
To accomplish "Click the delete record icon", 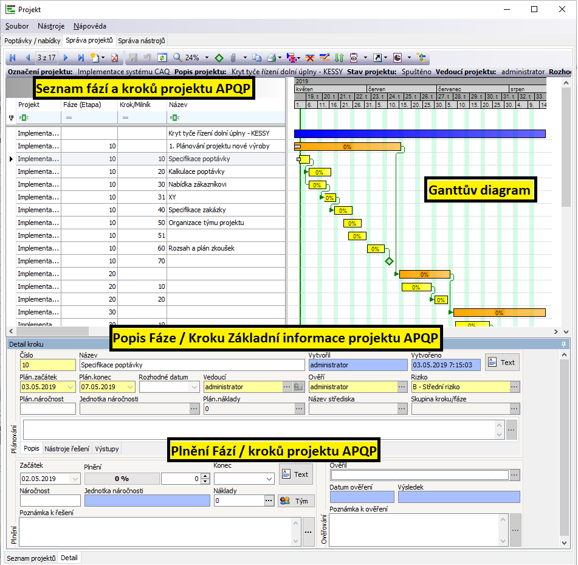I will [114, 58].
